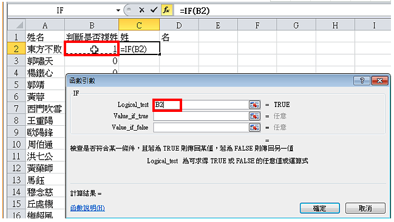394x222 pixels.
Task: Cancel the formula entry with X icon
Action: tap(141, 10)
